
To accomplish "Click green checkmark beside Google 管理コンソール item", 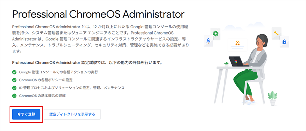I will 14,72.
